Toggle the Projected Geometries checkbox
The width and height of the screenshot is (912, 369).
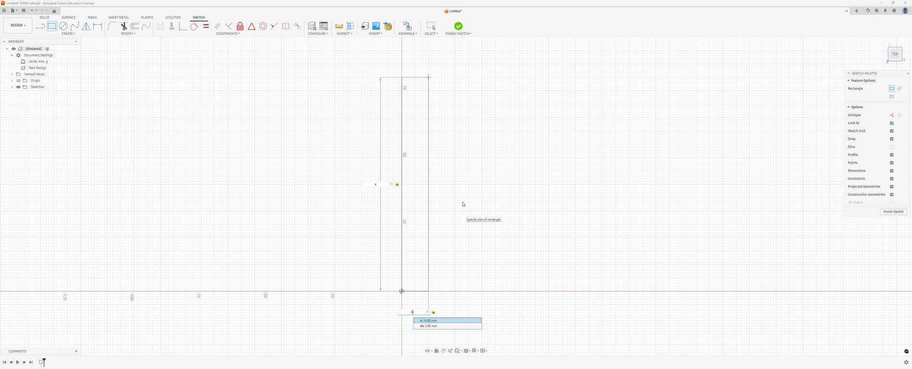pyautogui.click(x=892, y=186)
